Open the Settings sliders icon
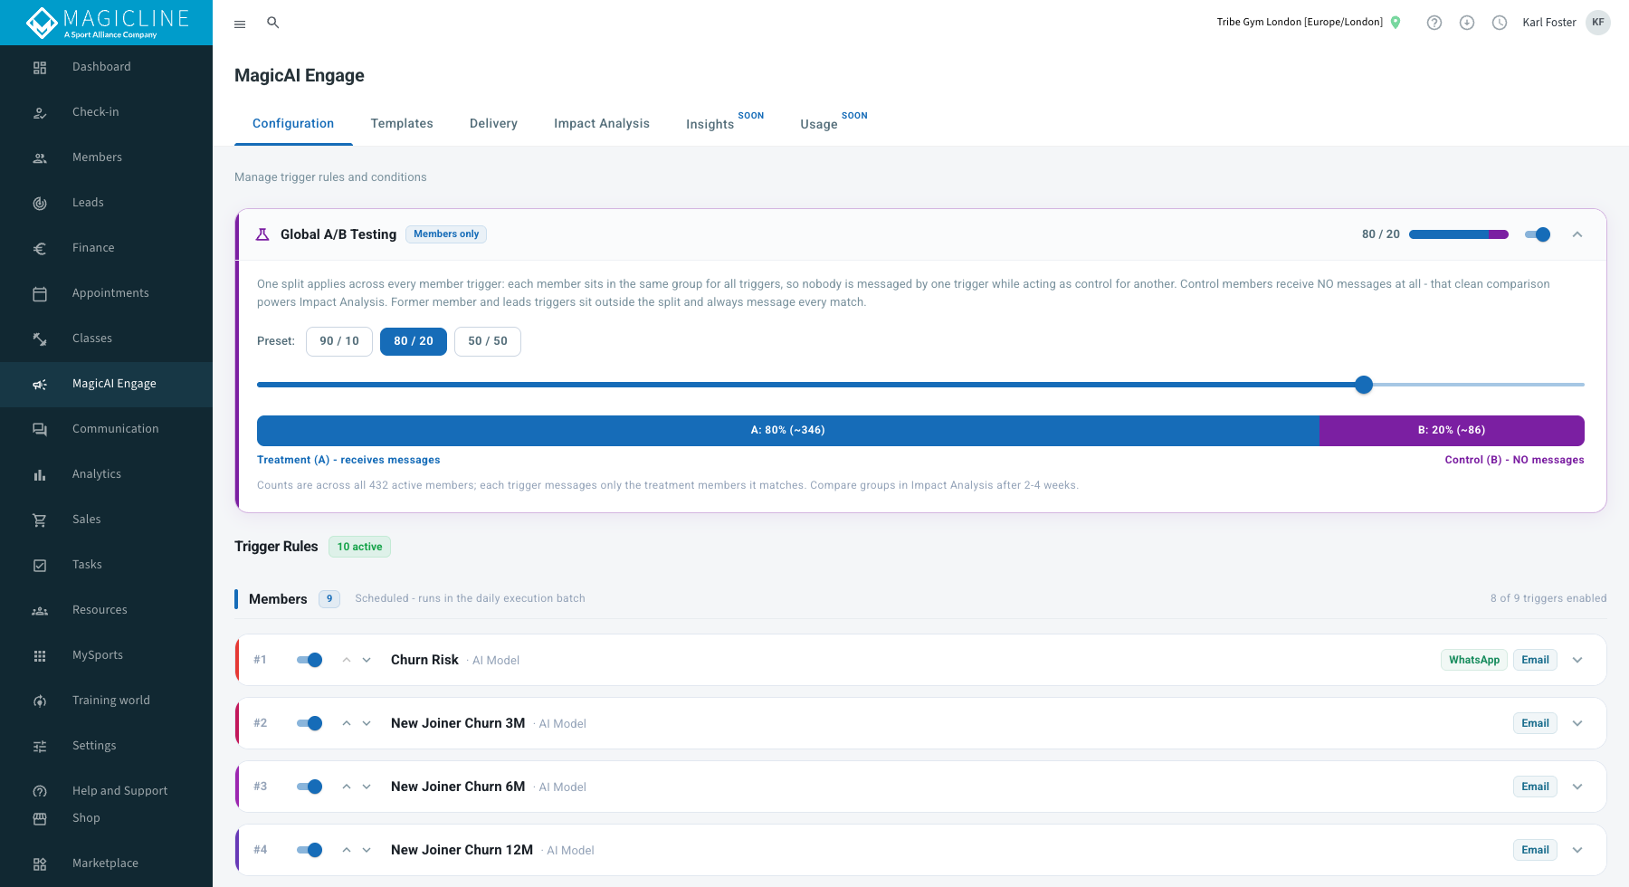 coord(40,746)
